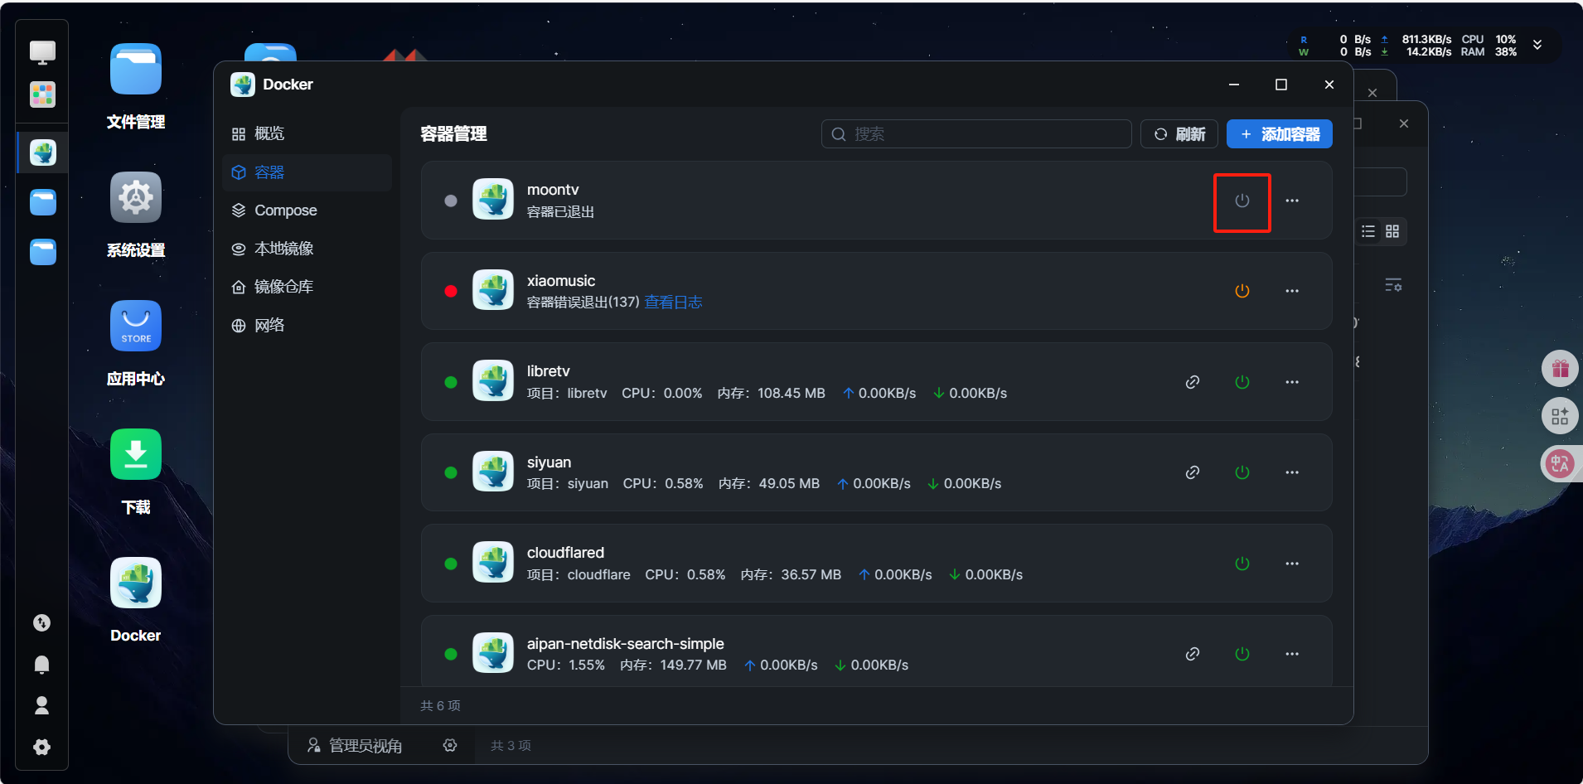Click the Docker window title logo
The width and height of the screenshot is (1583, 784).
[243, 85]
